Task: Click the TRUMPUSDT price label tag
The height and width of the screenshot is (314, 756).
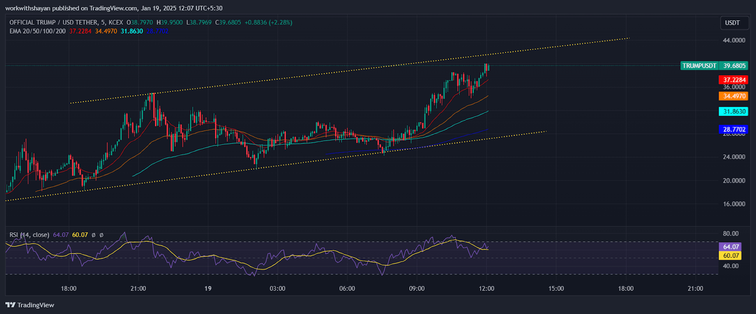Action: click(699, 66)
